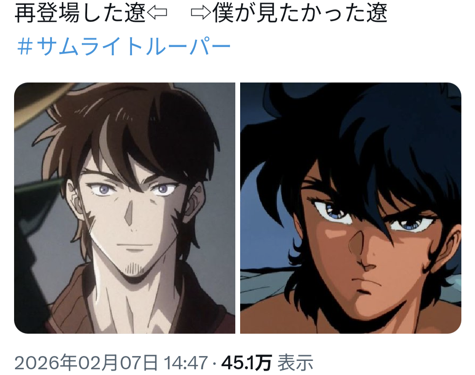Open the #サムライトルーパー hashtag link

(124, 47)
